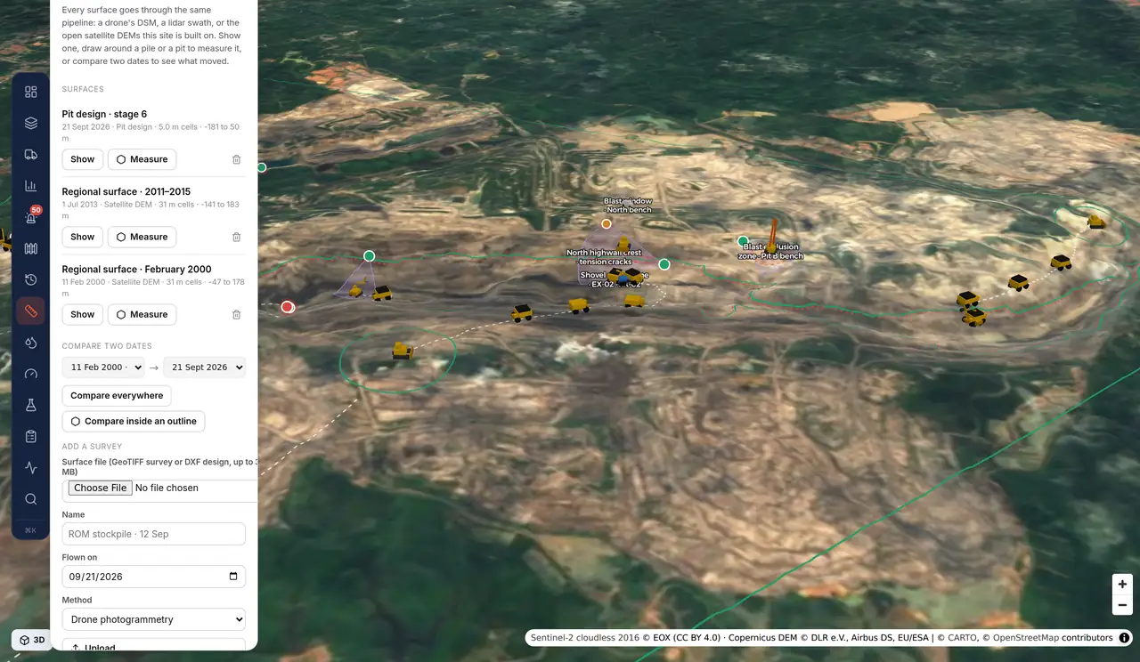The width and height of the screenshot is (1140, 662).
Task: Show the Regional surface 2011–2015
Action: point(83,237)
